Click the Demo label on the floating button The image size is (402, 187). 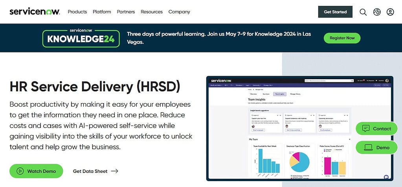tap(383, 148)
